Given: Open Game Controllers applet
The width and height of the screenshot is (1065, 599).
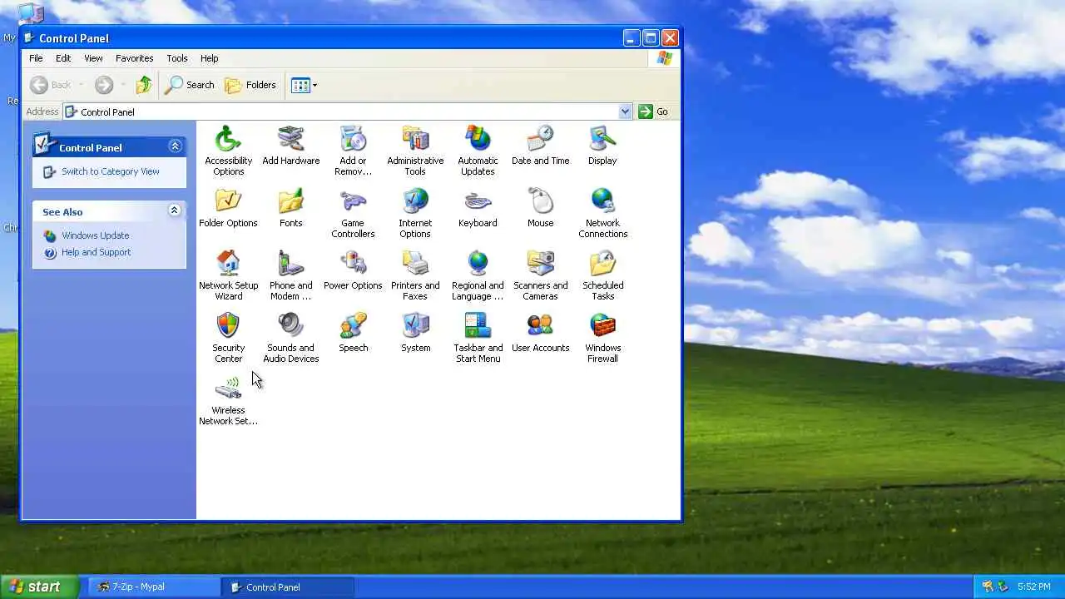Looking at the screenshot, I should (x=353, y=213).
